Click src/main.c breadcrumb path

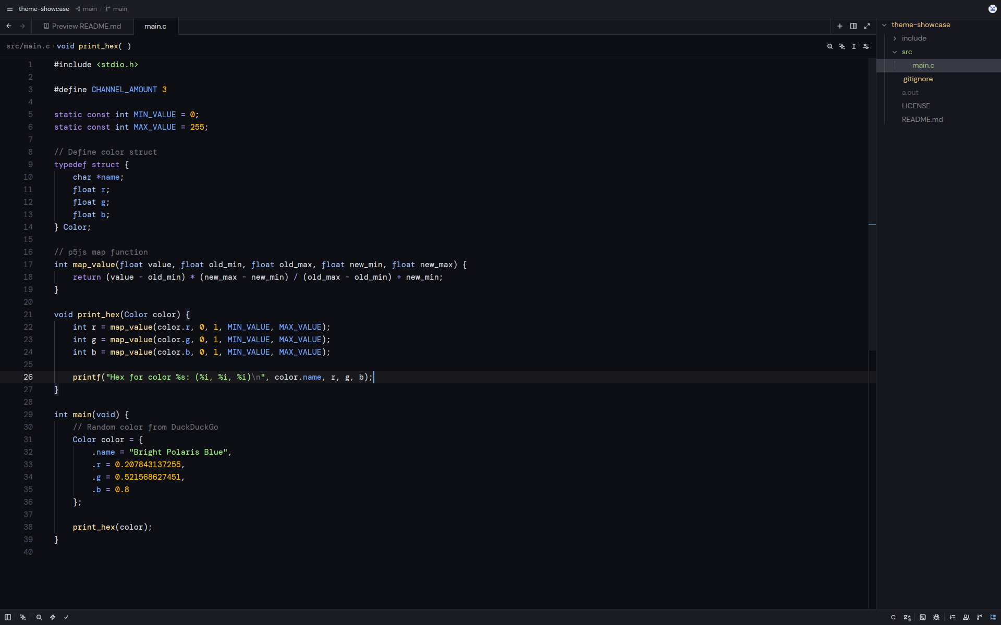tap(28, 46)
